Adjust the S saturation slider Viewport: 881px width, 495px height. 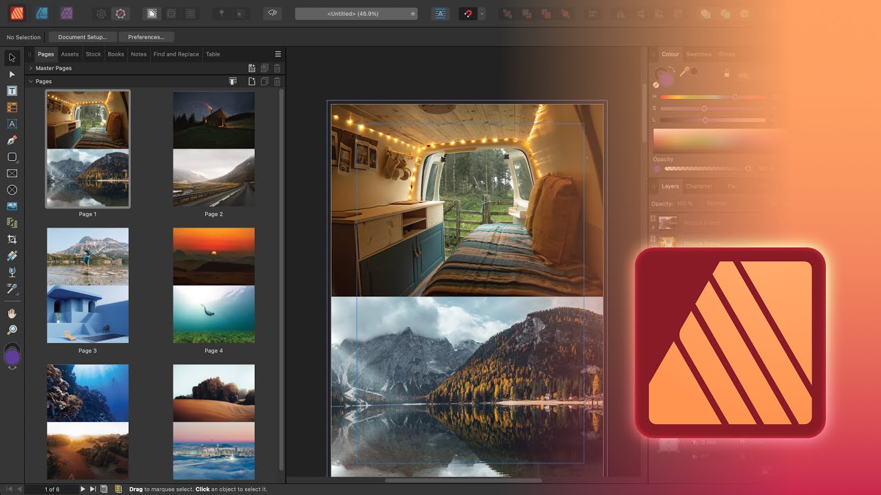(x=713, y=109)
